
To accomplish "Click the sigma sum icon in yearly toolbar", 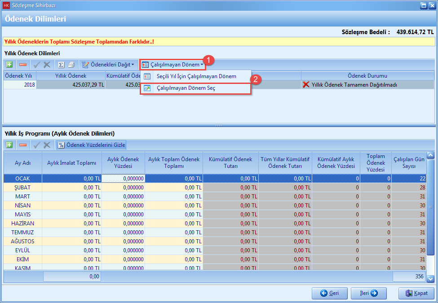I will (61, 65).
